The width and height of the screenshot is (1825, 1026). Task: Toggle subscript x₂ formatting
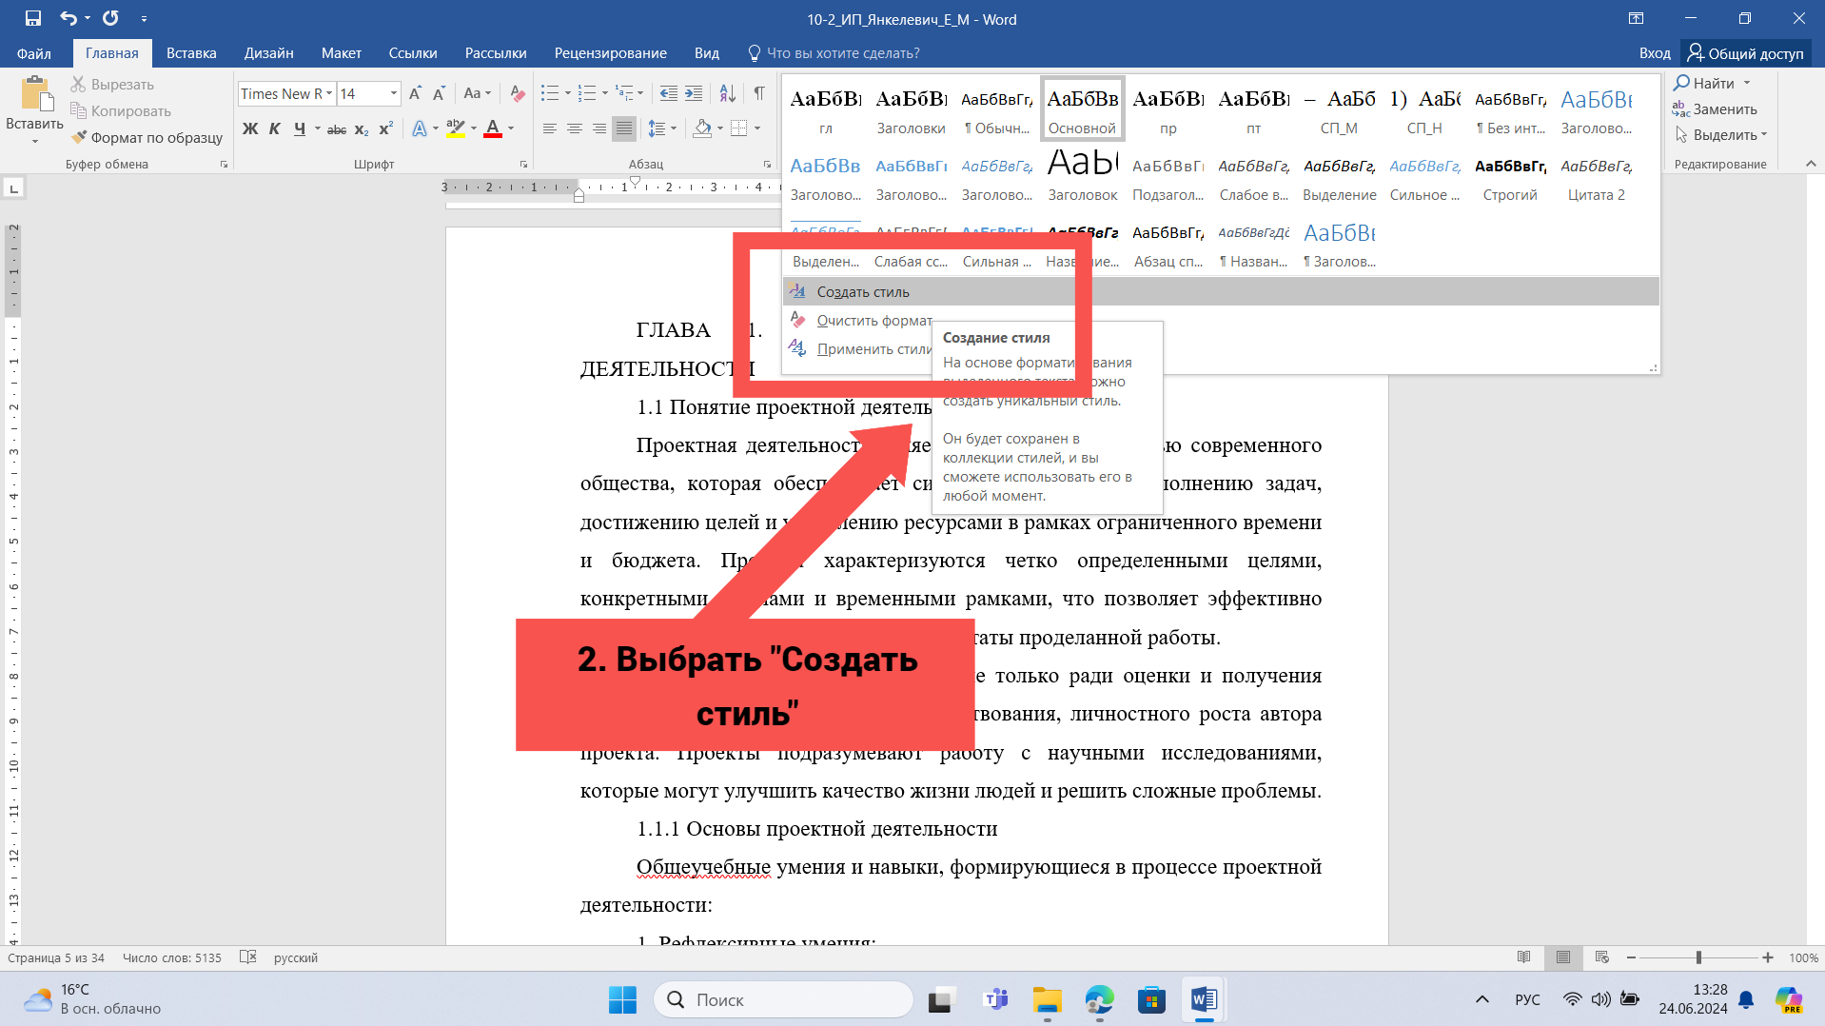point(361,129)
